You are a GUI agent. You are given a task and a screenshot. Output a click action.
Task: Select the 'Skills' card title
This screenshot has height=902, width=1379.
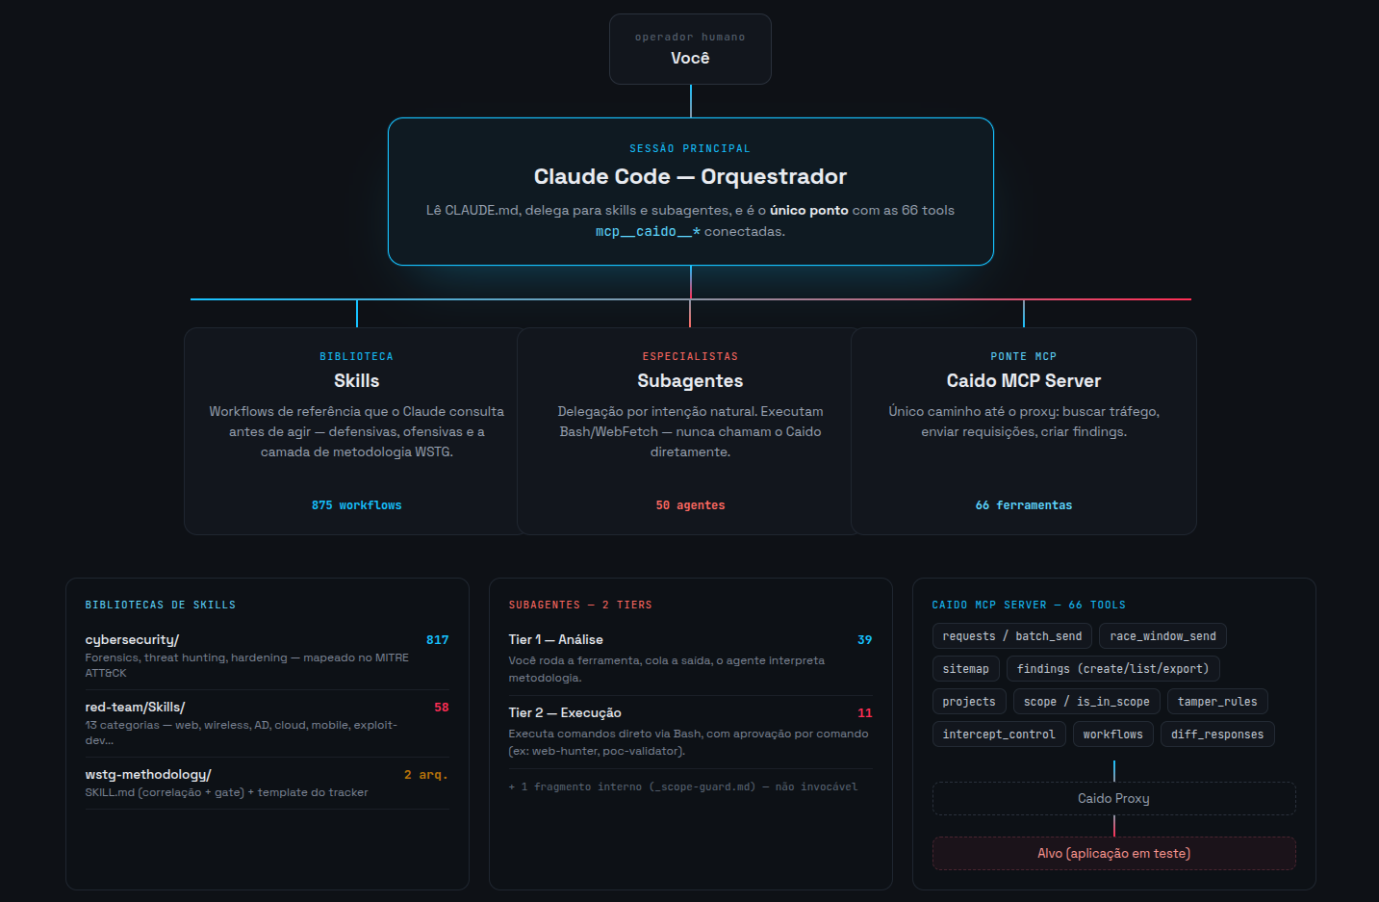point(356,380)
